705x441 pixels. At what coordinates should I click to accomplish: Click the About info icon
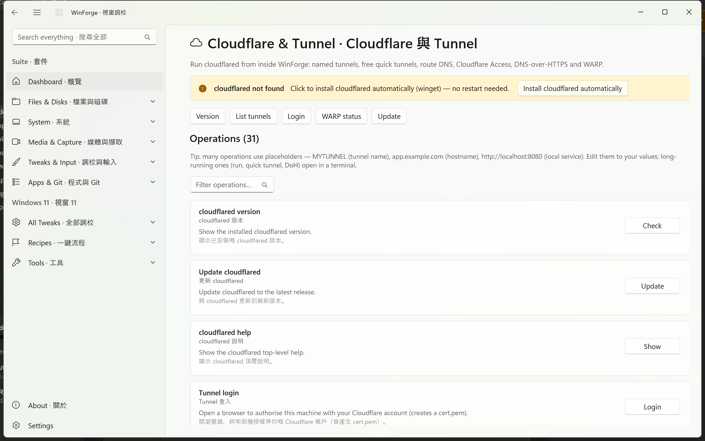click(x=16, y=405)
